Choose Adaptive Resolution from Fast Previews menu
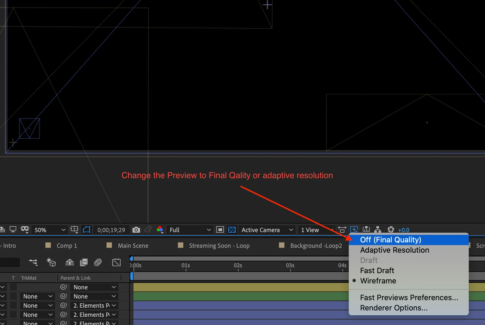The height and width of the screenshot is (325, 485). tap(408, 250)
